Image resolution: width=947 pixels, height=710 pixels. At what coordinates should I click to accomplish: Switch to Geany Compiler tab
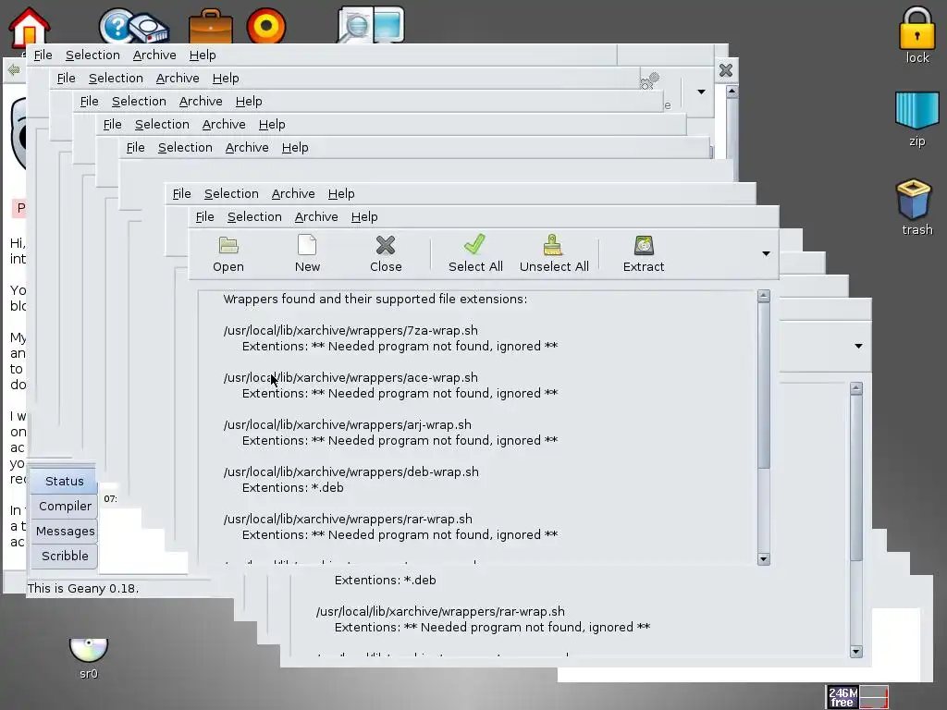tap(65, 506)
